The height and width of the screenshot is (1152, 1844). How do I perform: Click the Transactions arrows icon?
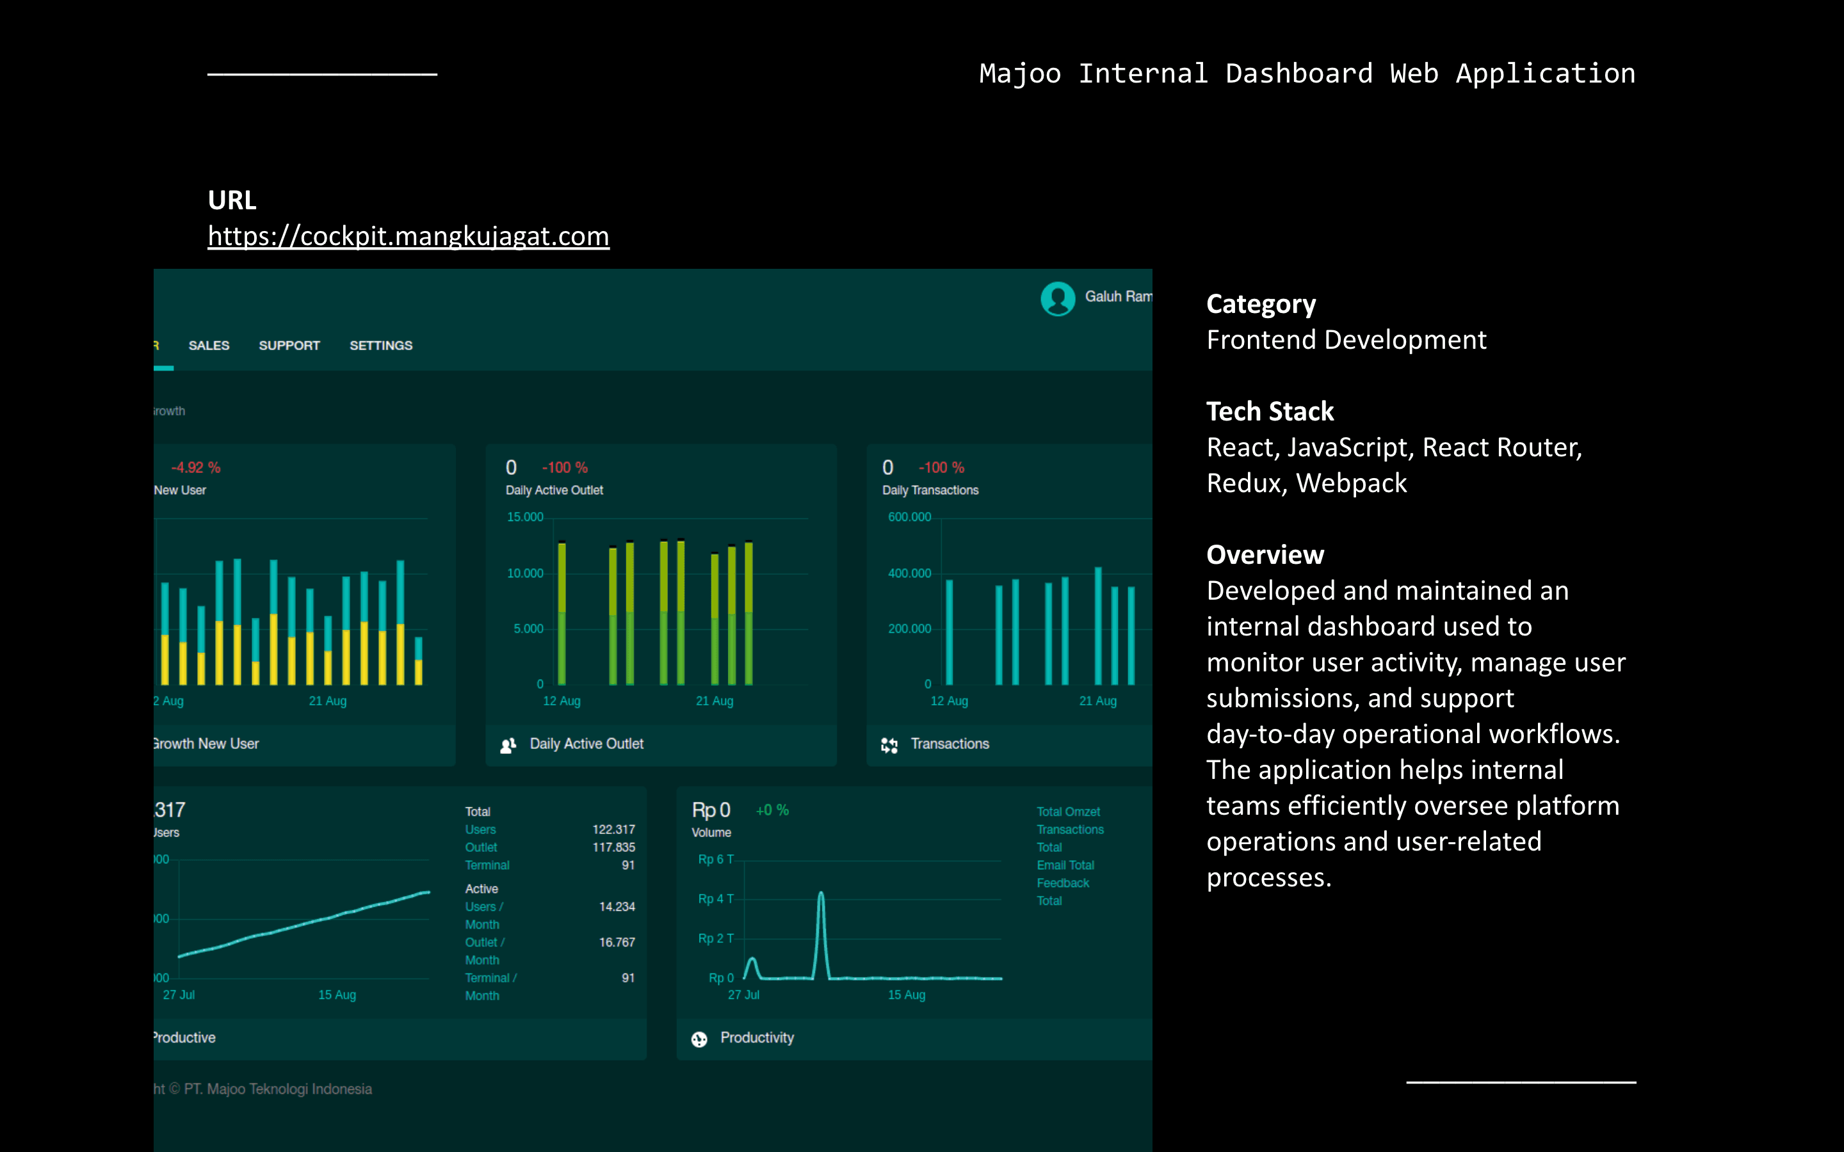tap(889, 744)
